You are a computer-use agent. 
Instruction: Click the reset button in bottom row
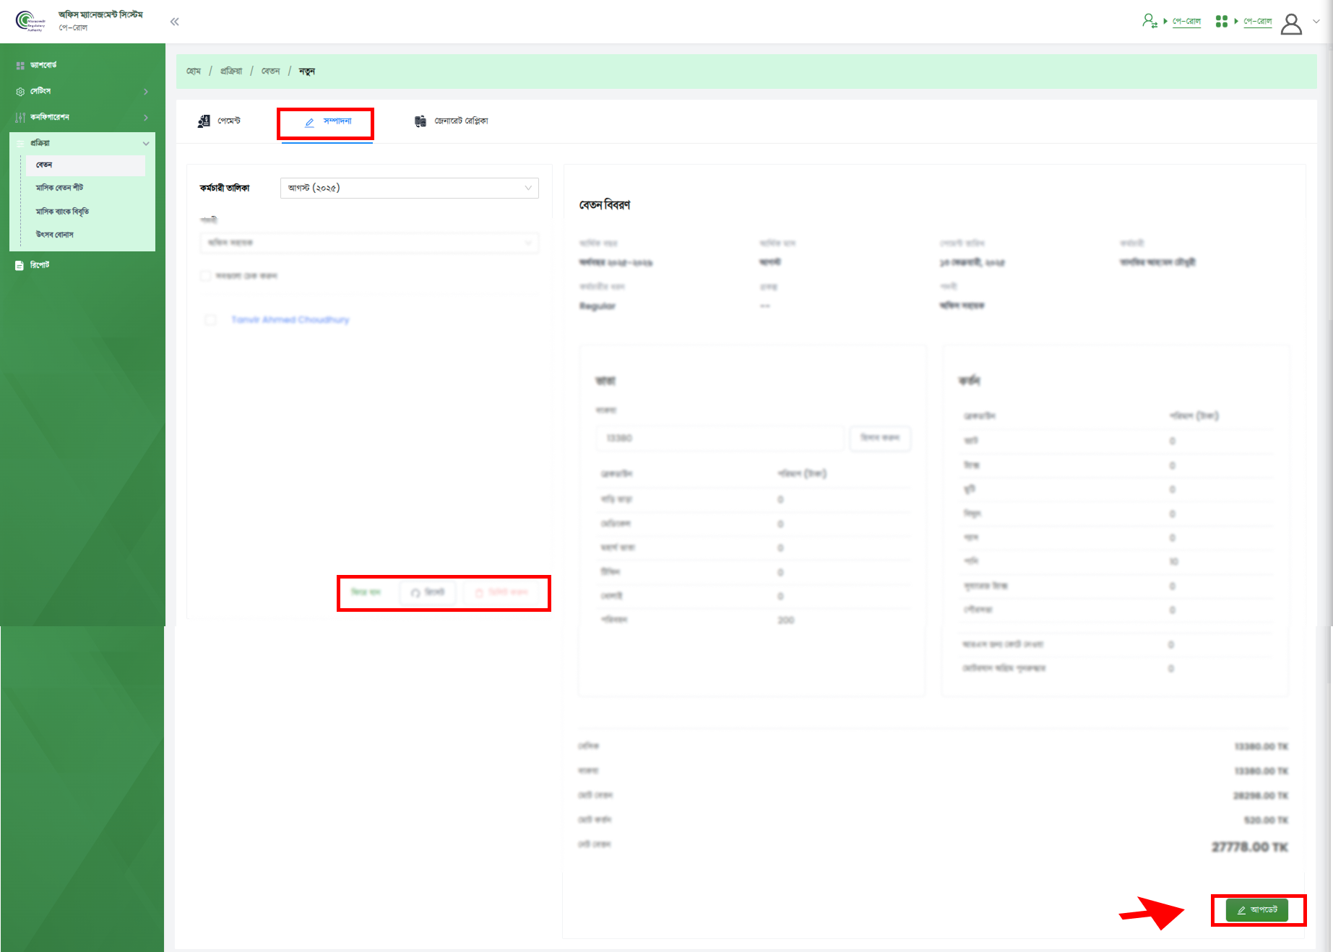(428, 593)
